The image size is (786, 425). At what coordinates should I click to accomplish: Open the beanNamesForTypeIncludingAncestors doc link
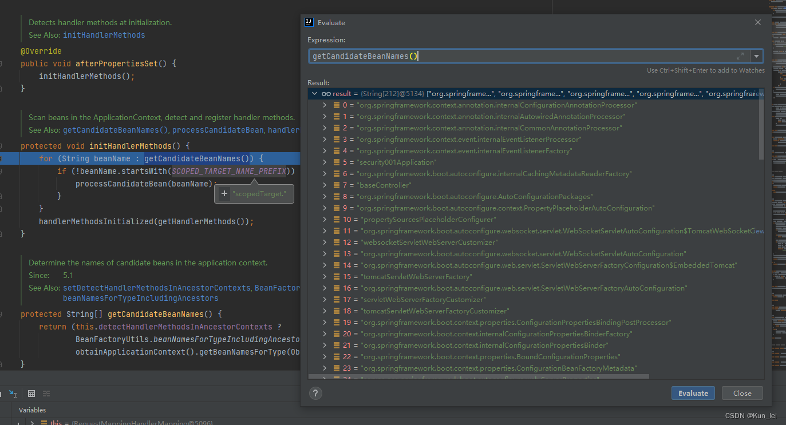pyautogui.click(x=140, y=298)
